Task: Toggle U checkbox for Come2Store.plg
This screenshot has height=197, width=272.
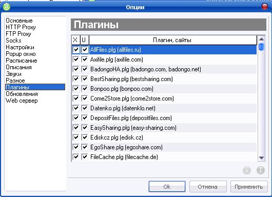Action: pyautogui.click(x=85, y=98)
